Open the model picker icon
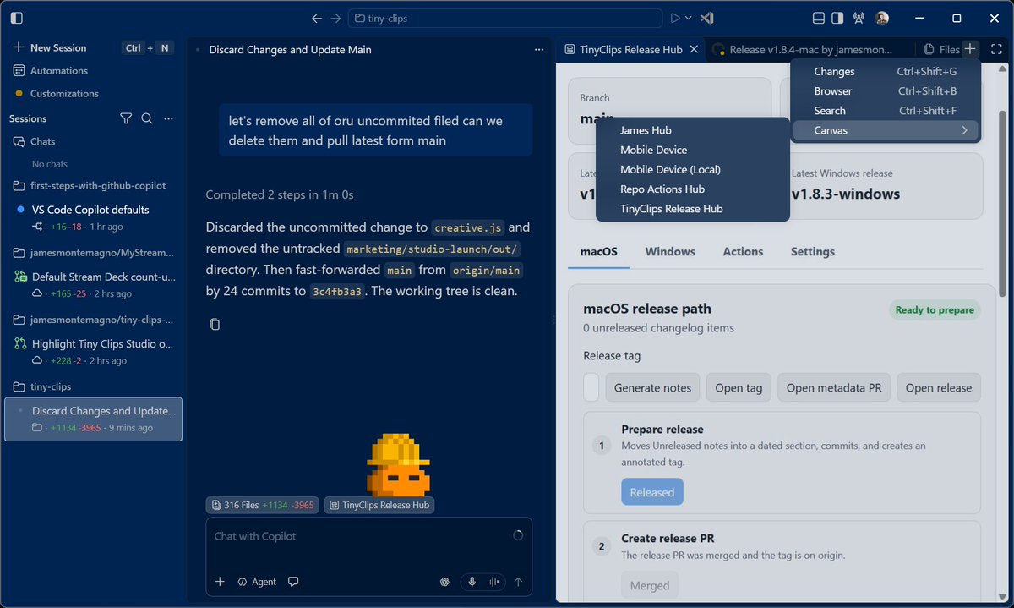Screen dimensions: 1014x608 pos(444,582)
